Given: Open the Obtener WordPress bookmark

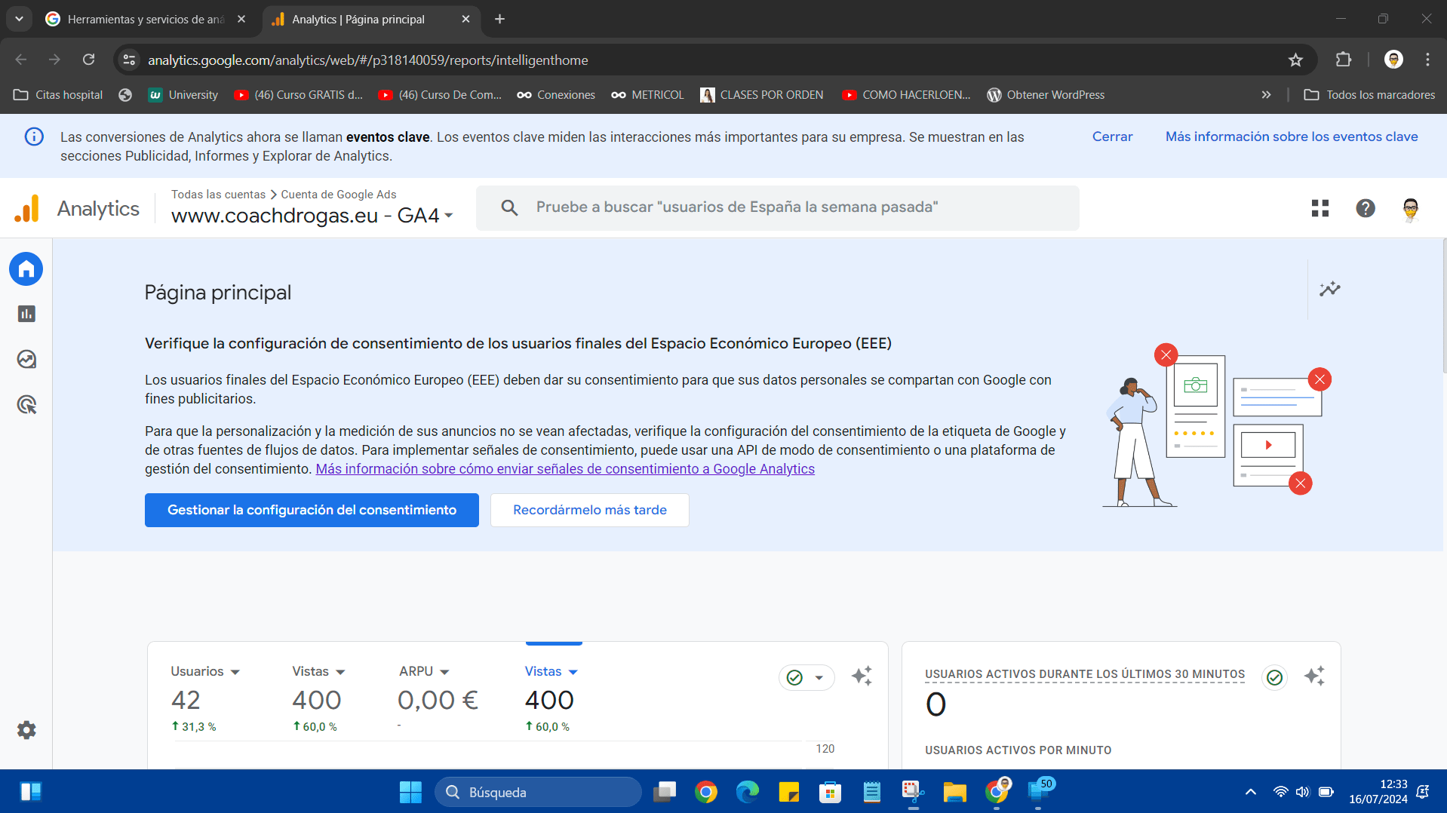Looking at the screenshot, I should (1046, 95).
